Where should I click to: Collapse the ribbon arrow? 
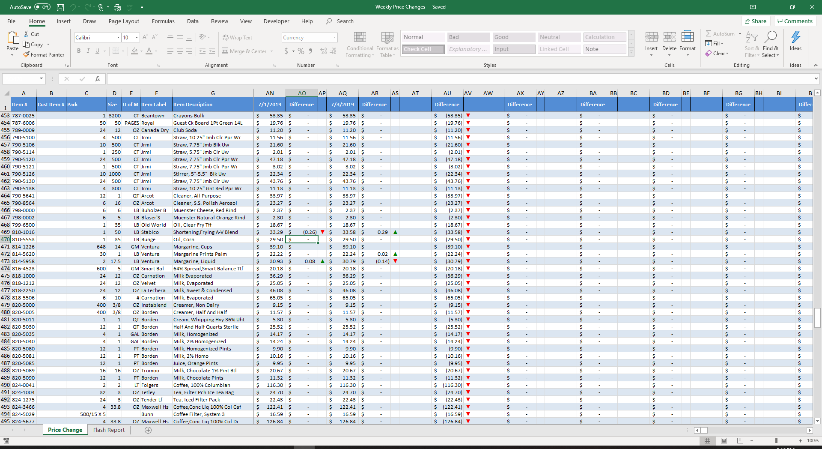tap(816, 65)
